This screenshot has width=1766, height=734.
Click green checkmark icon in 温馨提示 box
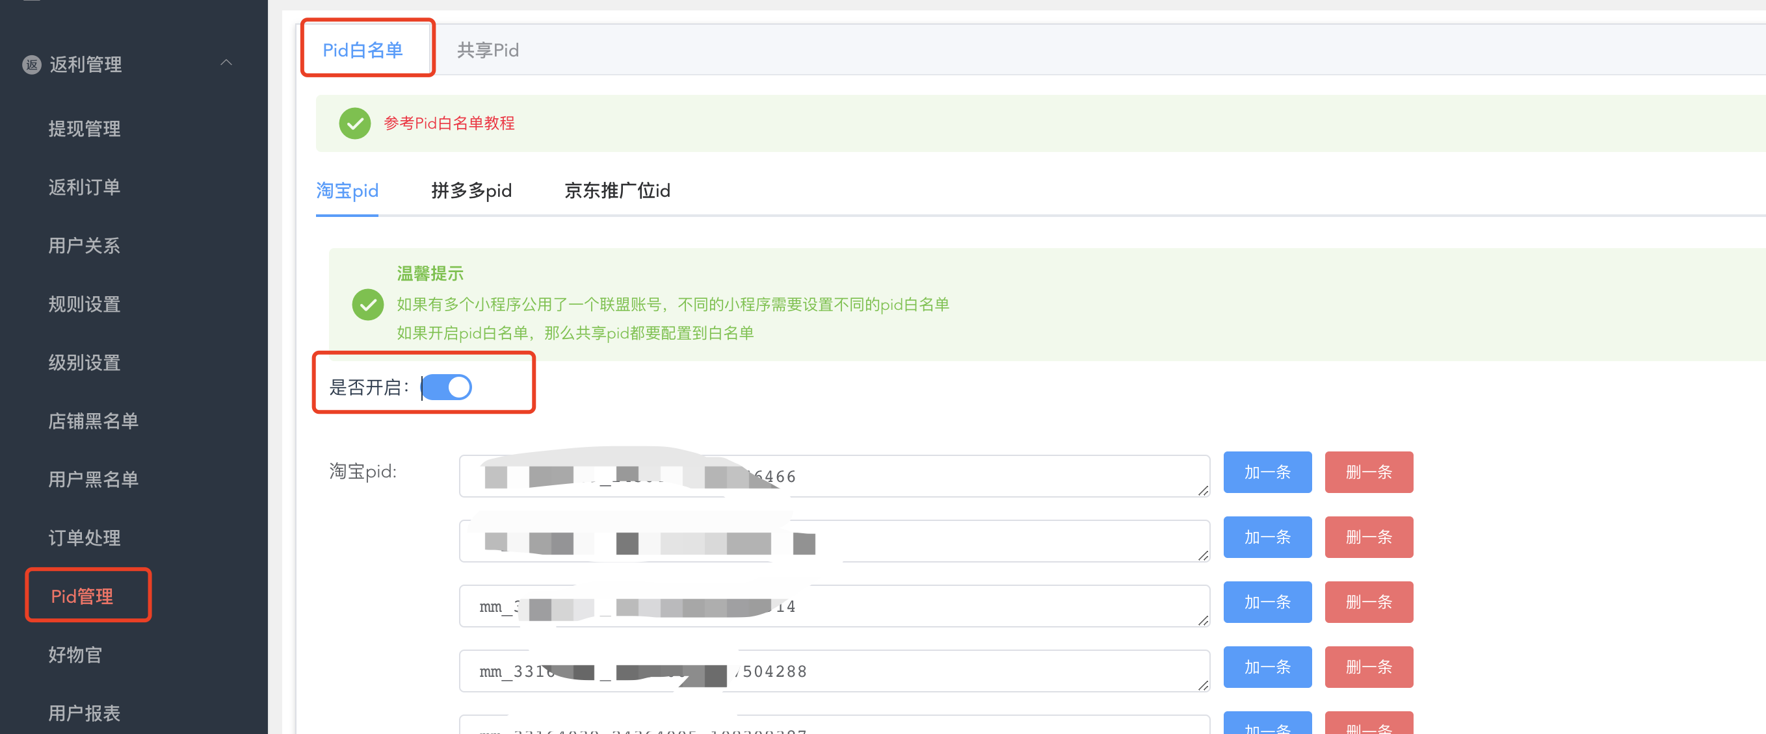367,304
